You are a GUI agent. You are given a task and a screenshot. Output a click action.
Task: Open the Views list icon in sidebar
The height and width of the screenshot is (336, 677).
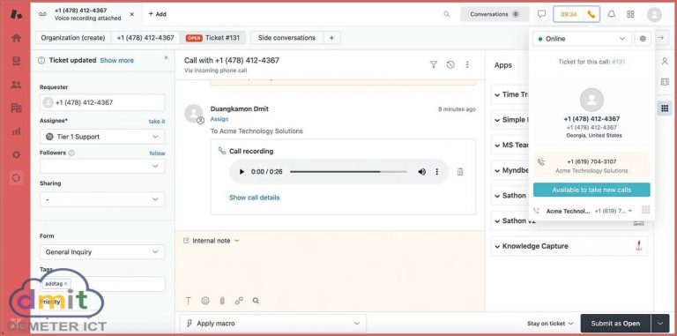(x=16, y=62)
